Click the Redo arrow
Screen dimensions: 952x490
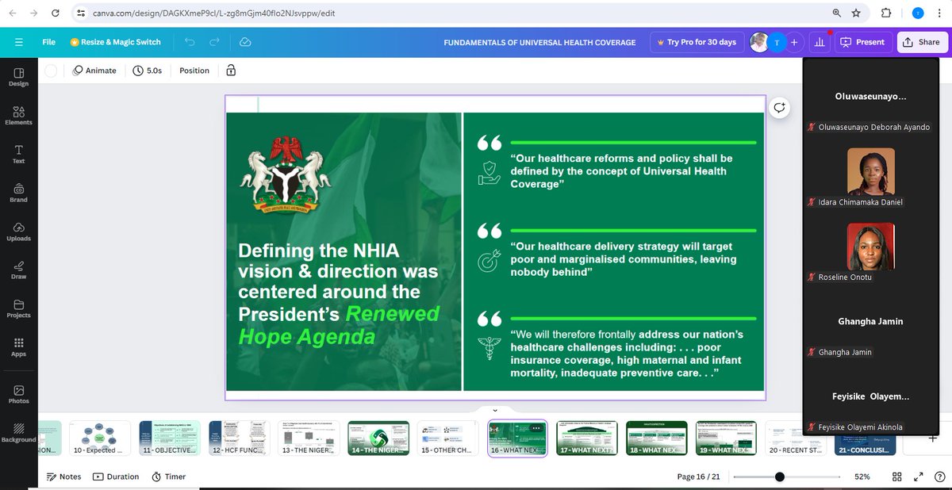click(x=214, y=42)
